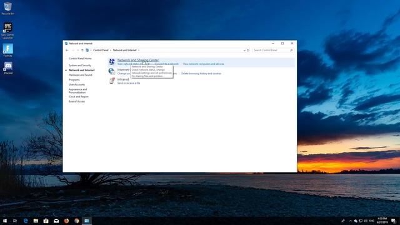Open System and Security category
Image resolution: width=400 pixels, height=225 pixels.
(x=80, y=66)
